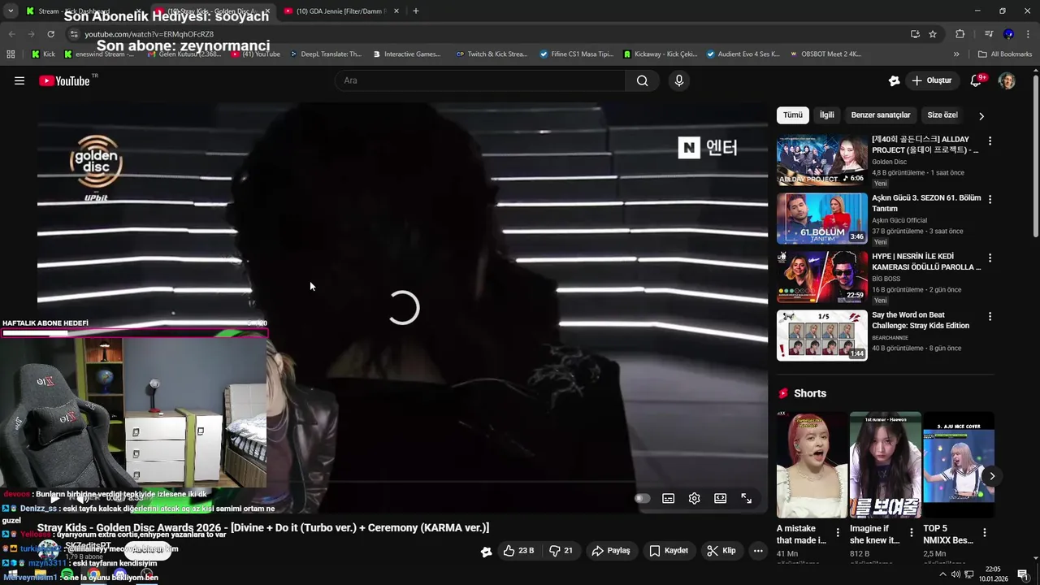Select the Size özel chip
Viewport: 1040px width, 585px height.
click(942, 115)
